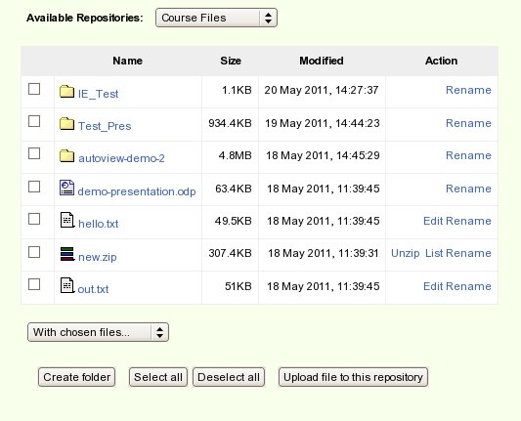Open the Available Repositories dropdown
This screenshot has height=421, width=521.
point(216,18)
